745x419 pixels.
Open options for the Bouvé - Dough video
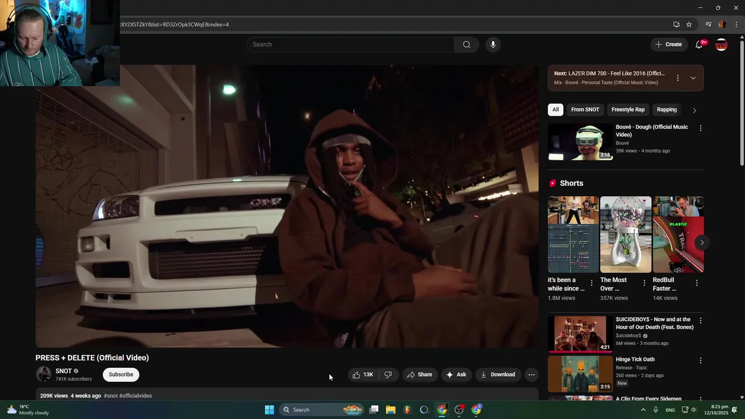[x=700, y=128]
